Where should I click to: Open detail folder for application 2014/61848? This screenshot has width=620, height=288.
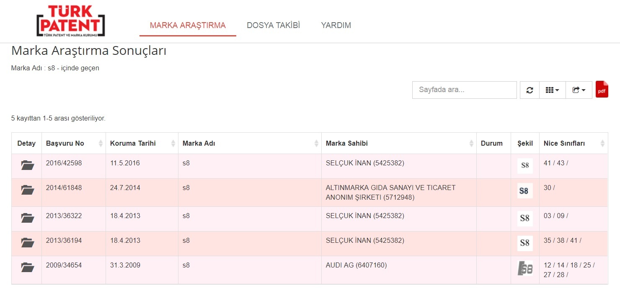(27, 190)
